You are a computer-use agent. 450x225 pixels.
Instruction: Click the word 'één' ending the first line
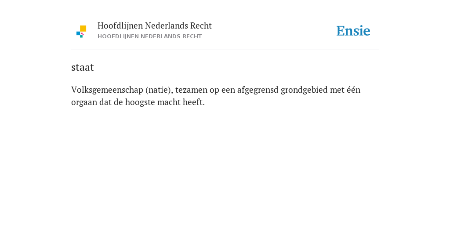click(354, 90)
